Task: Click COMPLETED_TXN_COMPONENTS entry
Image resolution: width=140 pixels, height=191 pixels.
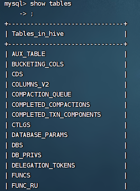Action: [56, 115]
